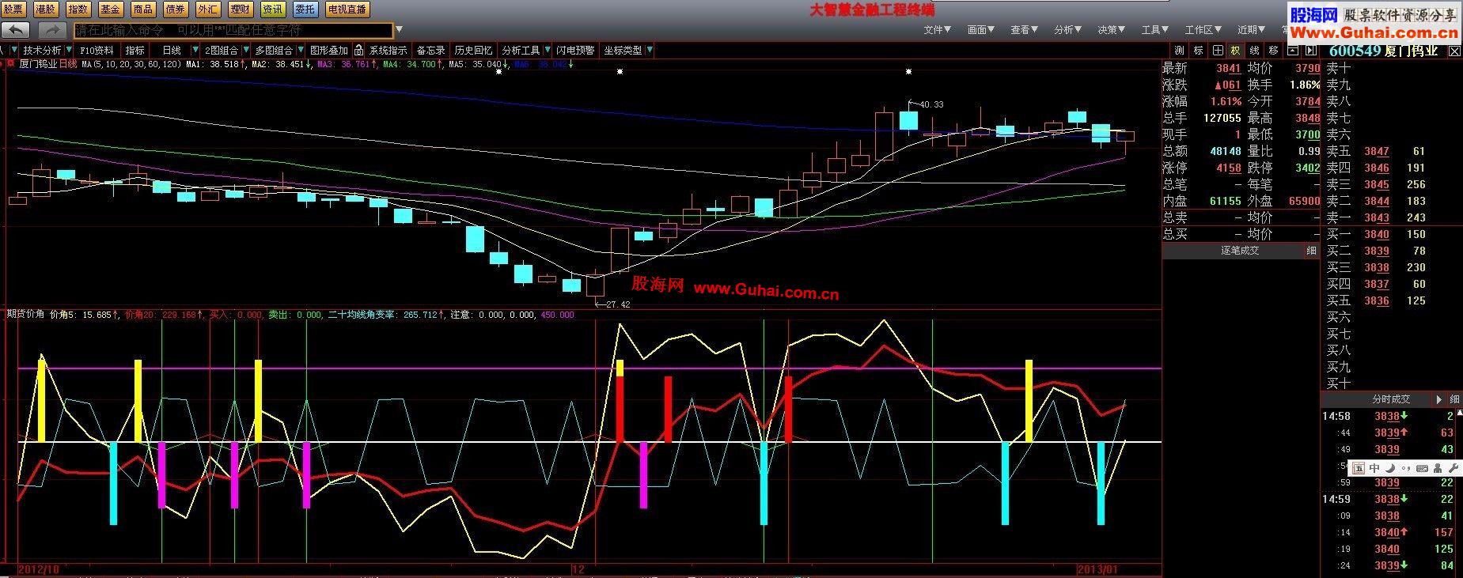Viewport: 1463px width, 578px height.
Task: Open the 备忘录 (Memo) item
Action: point(430,50)
